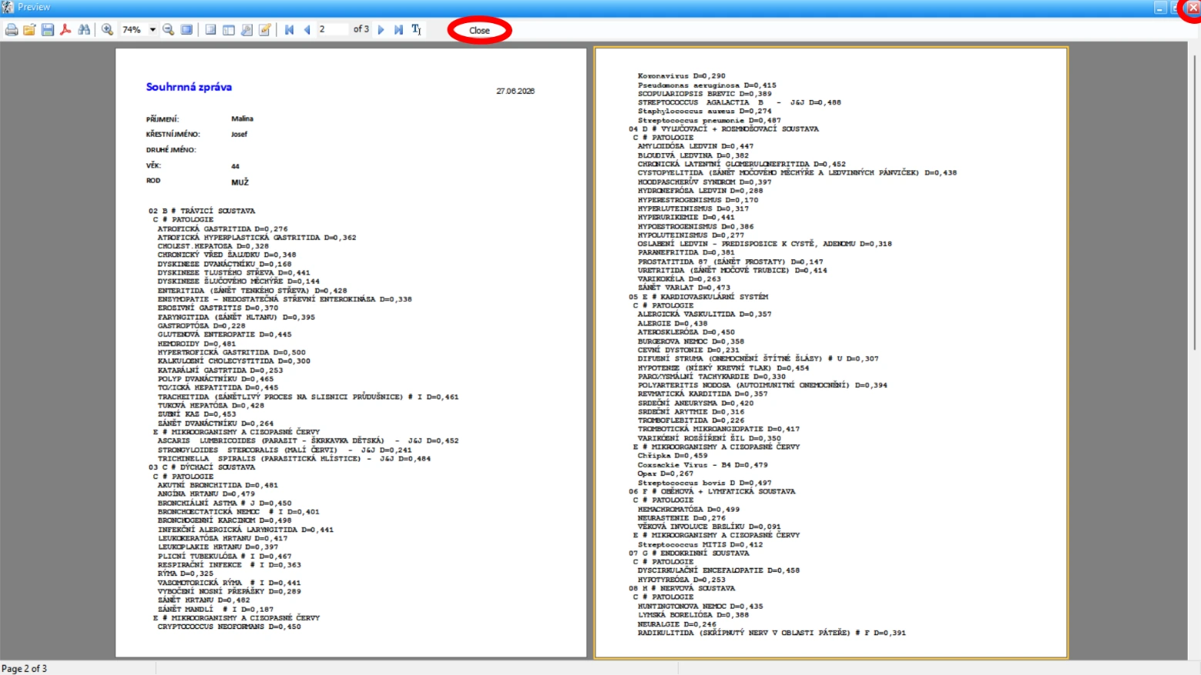The height and width of the screenshot is (675, 1201).
Task: Click the outline panel icon
Action: click(x=210, y=30)
